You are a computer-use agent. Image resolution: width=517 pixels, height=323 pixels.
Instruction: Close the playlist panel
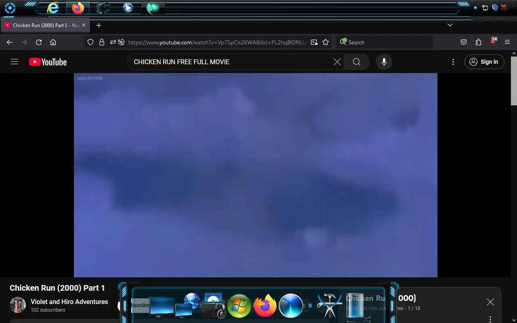coord(490,302)
